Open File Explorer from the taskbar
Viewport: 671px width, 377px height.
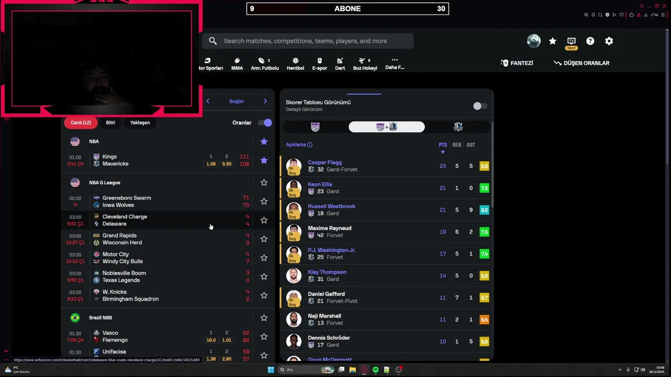(353, 370)
